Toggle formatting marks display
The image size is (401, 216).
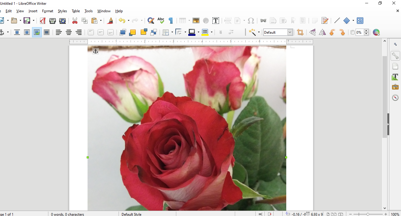pyautogui.click(x=171, y=20)
